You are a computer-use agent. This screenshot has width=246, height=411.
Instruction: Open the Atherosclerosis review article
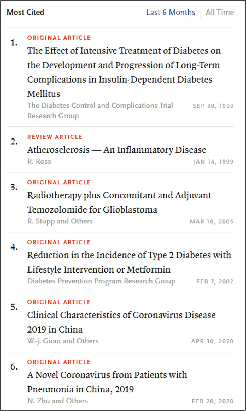click(x=116, y=150)
